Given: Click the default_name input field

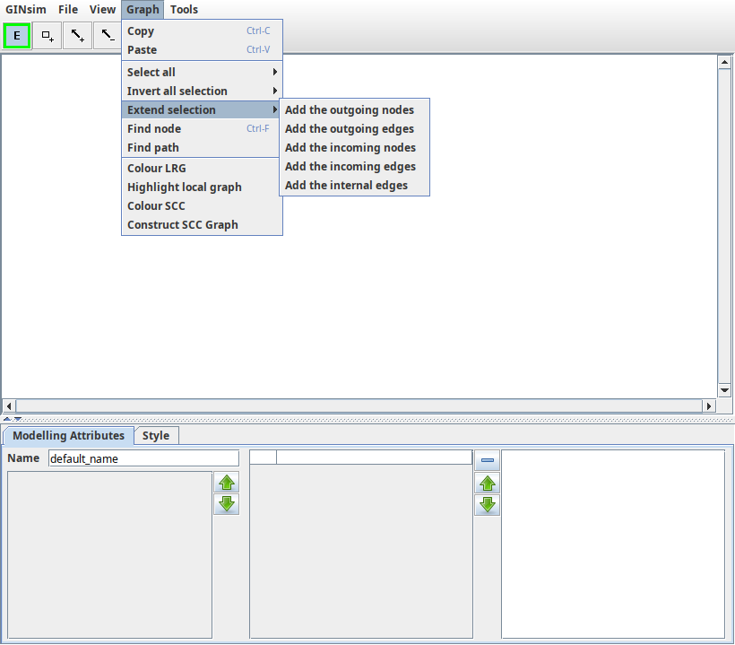Looking at the screenshot, I should click(143, 458).
